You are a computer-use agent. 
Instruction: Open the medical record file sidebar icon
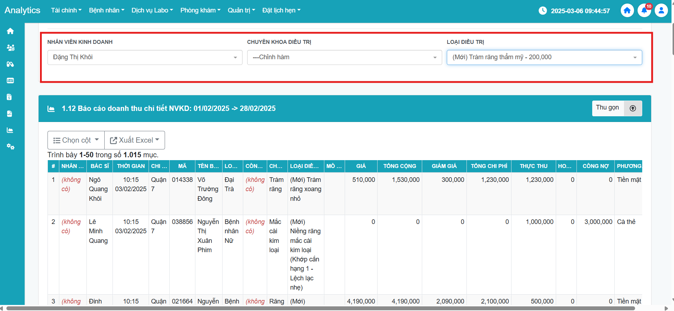point(10,114)
